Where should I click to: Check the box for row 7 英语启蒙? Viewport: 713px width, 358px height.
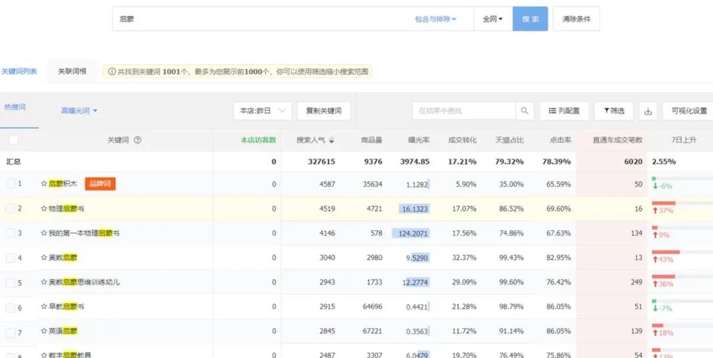point(11,333)
